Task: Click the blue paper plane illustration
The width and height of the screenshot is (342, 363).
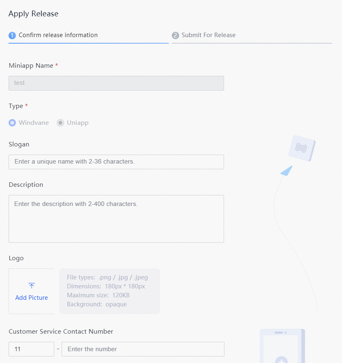Action: point(286,171)
